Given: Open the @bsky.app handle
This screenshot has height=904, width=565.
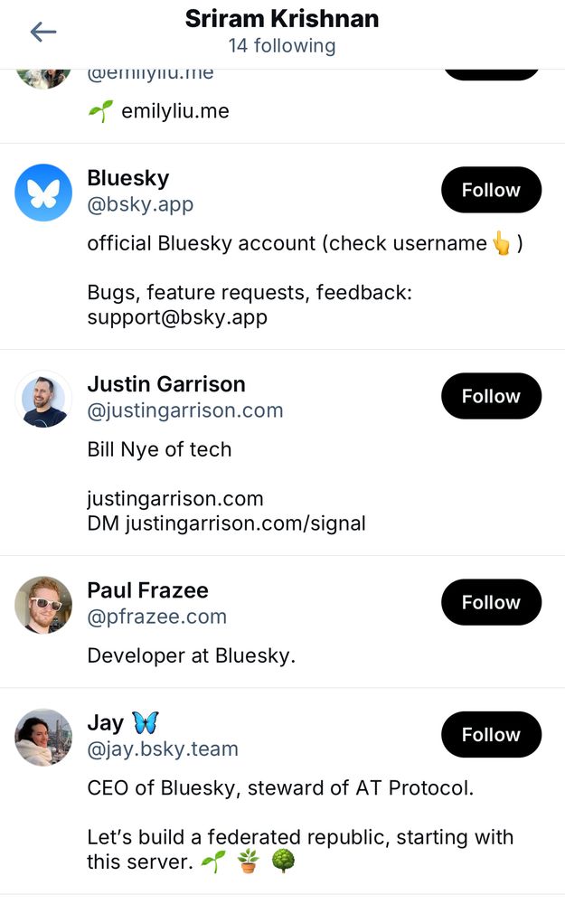Looking at the screenshot, I should pyautogui.click(x=140, y=205).
